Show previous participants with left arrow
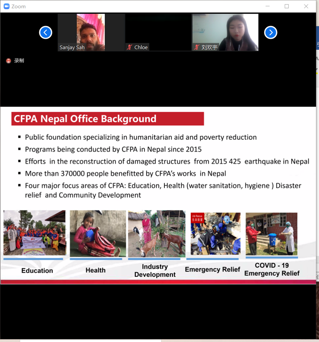The width and height of the screenshot is (319, 342). [x=46, y=32]
